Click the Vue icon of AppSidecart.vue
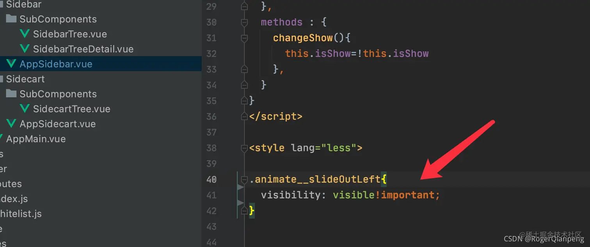Screen dimensions: 590x247 tap(11, 124)
